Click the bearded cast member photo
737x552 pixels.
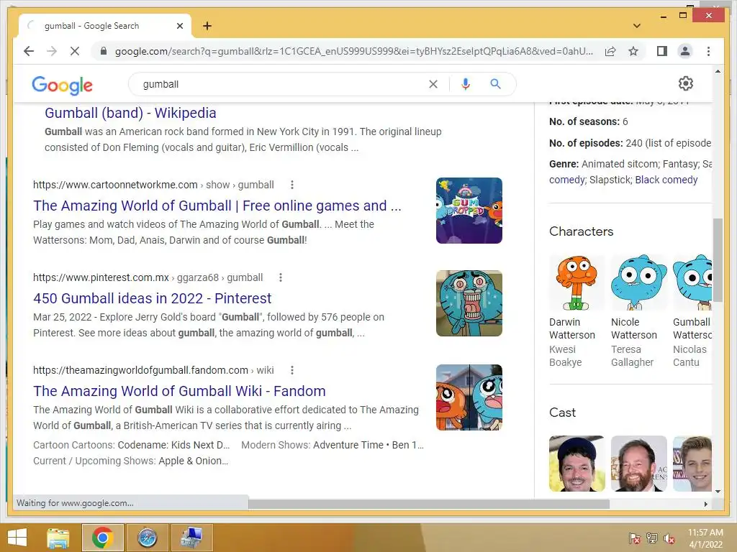tap(639, 464)
